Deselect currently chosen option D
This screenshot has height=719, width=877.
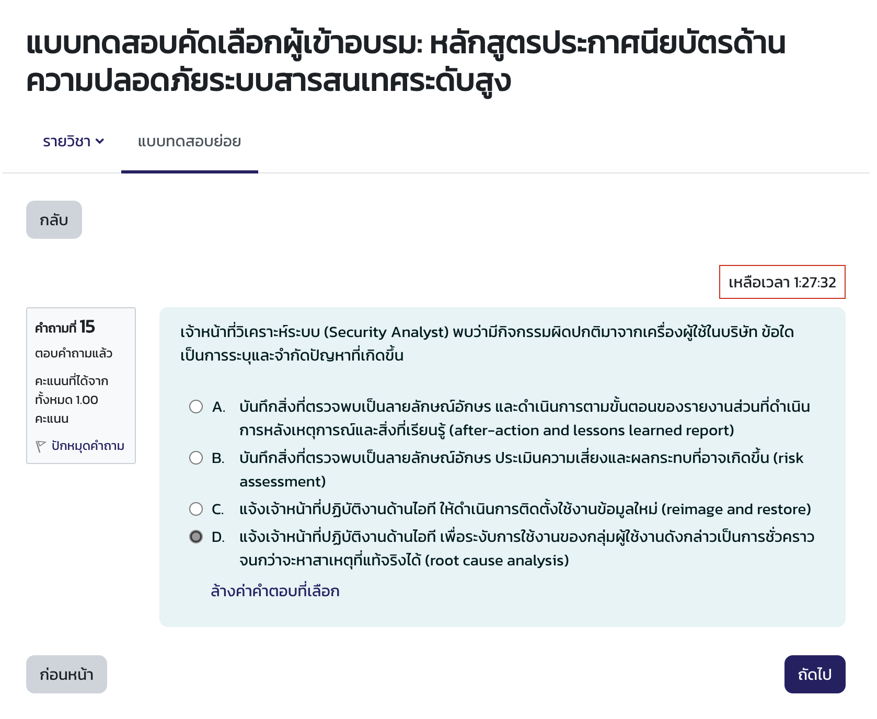[195, 536]
